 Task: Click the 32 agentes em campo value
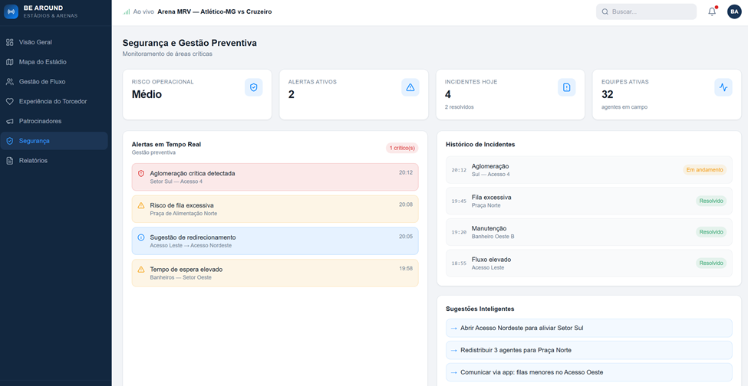(x=607, y=94)
